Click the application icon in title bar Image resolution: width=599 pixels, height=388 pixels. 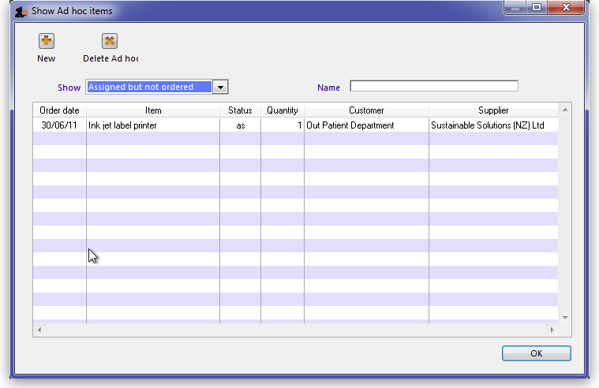point(21,11)
